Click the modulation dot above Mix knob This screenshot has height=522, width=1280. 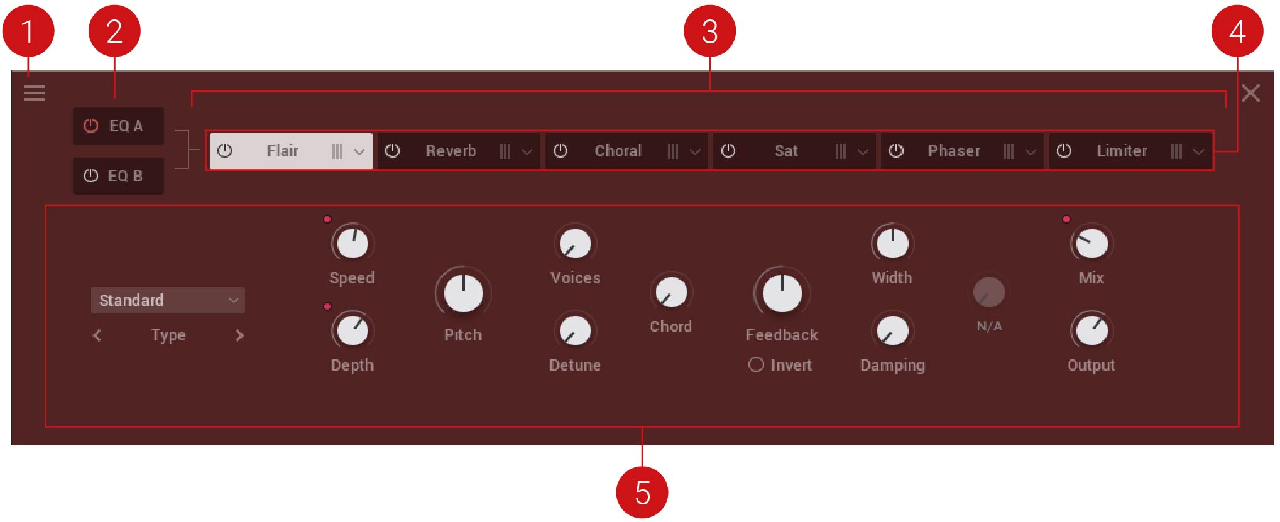click(x=1066, y=219)
